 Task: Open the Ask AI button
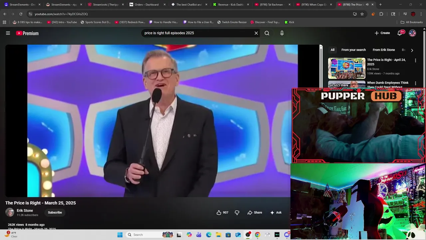276,212
